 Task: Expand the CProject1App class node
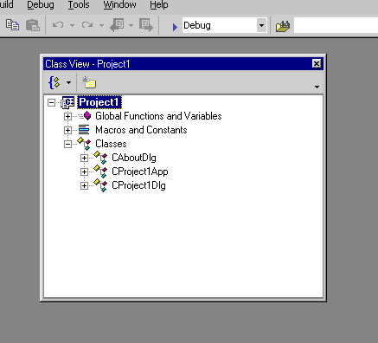point(84,171)
